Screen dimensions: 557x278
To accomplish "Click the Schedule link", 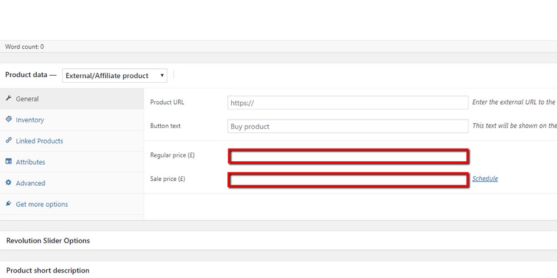I will 485,178.
